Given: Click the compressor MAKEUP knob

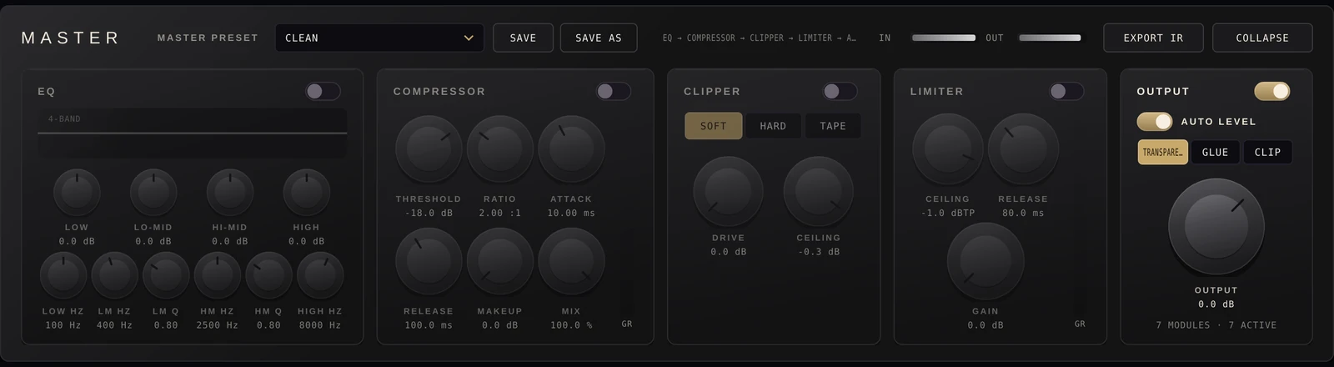Looking at the screenshot, I should point(500,261).
